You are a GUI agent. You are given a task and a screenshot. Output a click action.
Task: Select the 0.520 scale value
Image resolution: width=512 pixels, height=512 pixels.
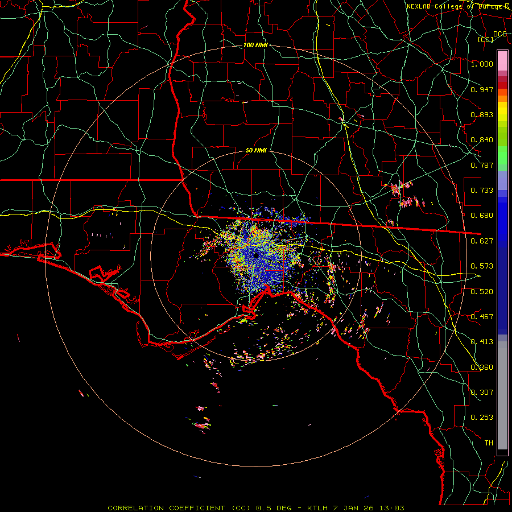point(482,292)
